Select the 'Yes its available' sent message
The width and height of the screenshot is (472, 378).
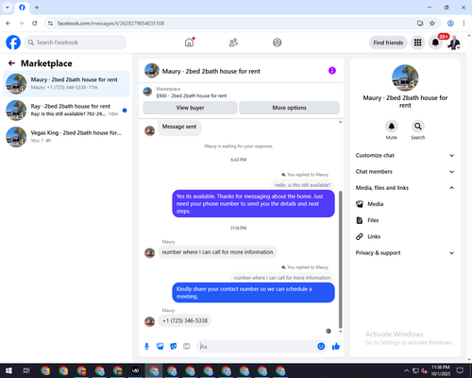tap(253, 203)
